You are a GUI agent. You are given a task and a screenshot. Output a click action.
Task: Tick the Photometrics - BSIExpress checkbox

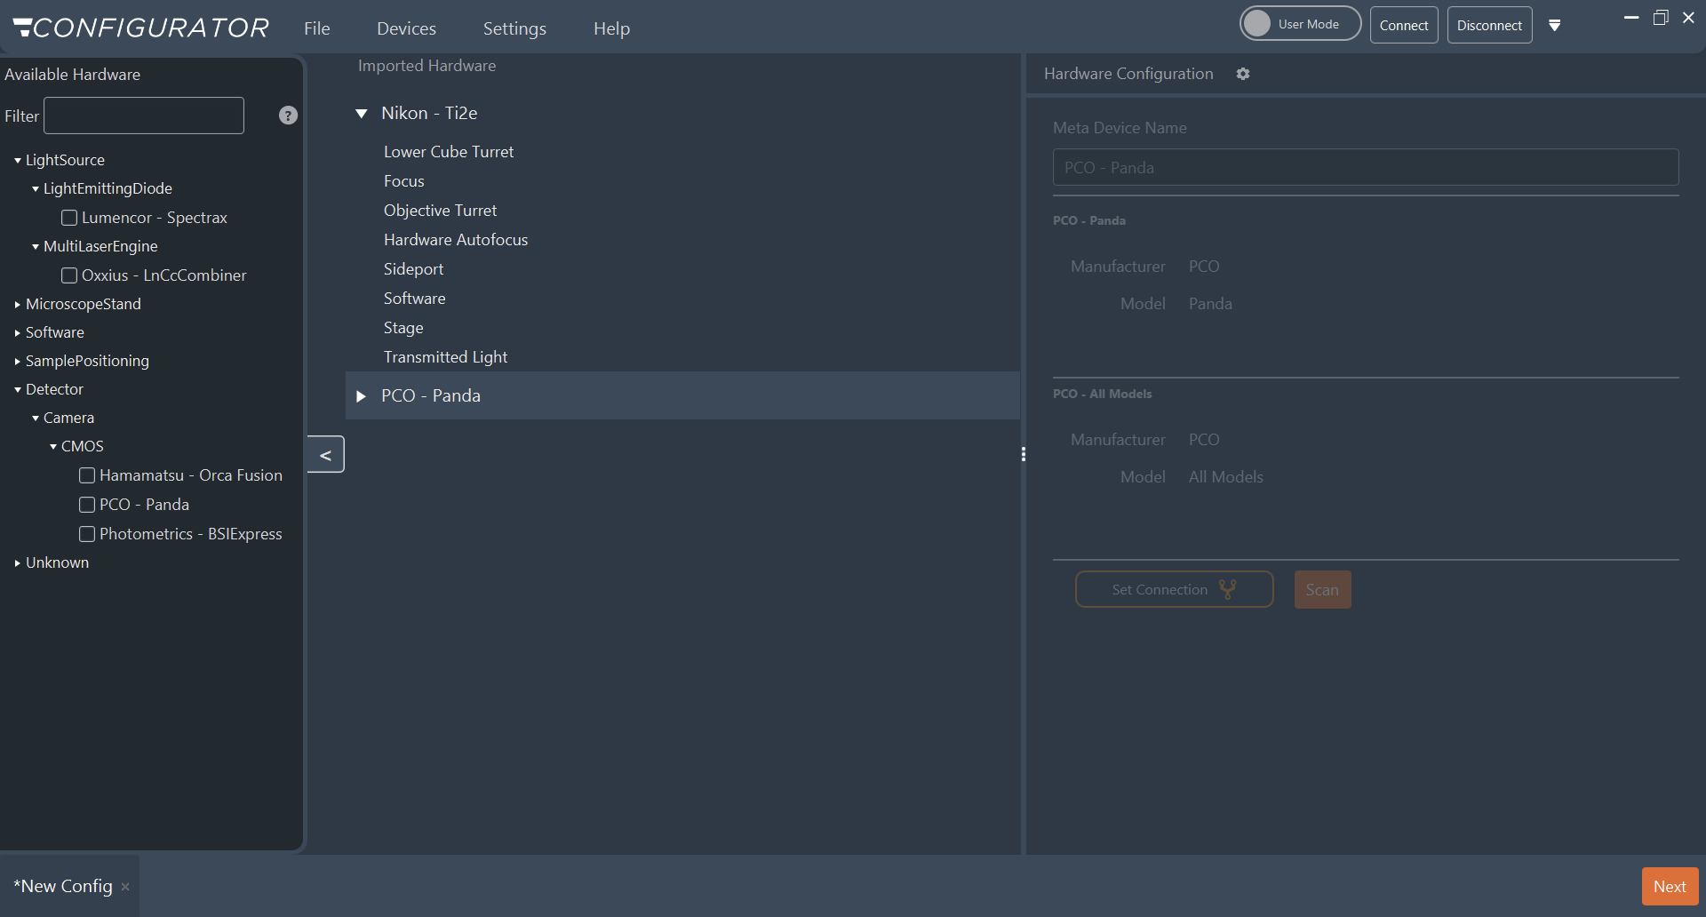pyautogui.click(x=87, y=534)
